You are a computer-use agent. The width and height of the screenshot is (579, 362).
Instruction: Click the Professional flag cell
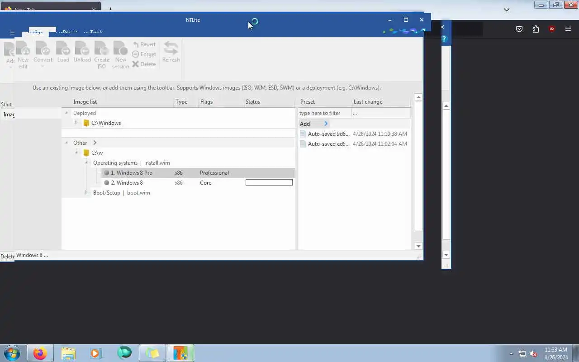[x=214, y=173]
